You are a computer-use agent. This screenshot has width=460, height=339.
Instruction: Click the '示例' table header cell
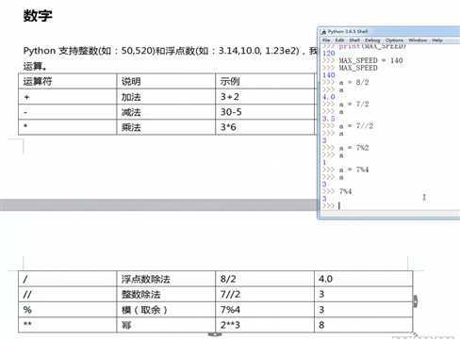[x=265, y=81]
